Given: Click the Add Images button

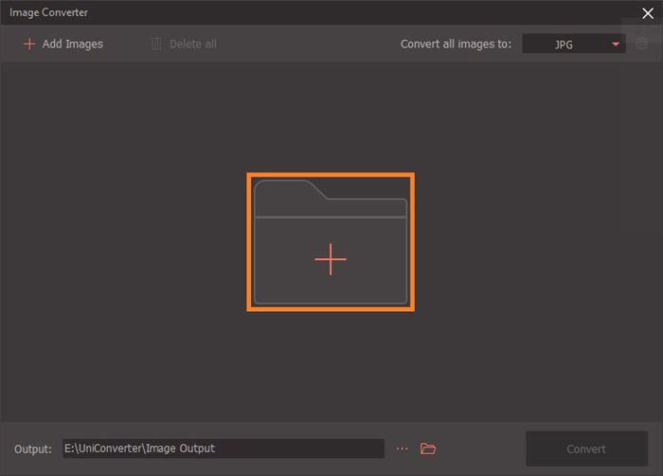Looking at the screenshot, I should pyautogui.click(x=63, y=44).
